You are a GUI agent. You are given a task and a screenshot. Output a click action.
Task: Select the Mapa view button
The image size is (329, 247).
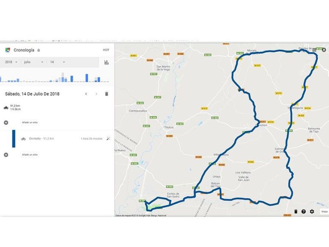click(x=324, y=212)
